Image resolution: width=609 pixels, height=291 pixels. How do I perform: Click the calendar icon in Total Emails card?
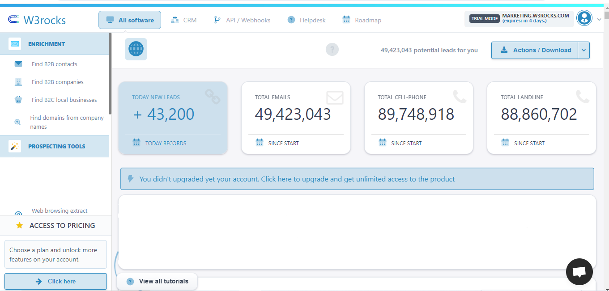260,143
